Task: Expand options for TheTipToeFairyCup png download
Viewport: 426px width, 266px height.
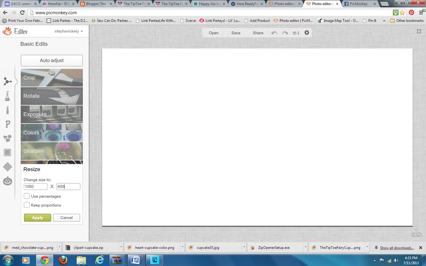Action: pos(367,247)
